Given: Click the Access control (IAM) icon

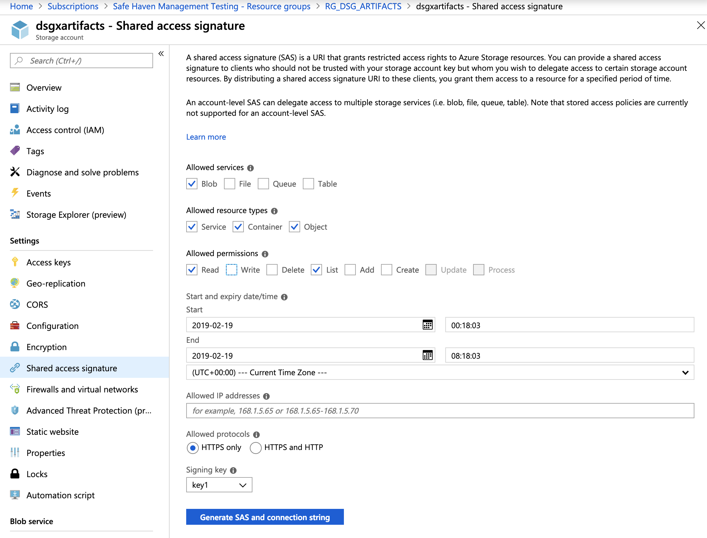Looking at the screenshot, I should 15,130.
